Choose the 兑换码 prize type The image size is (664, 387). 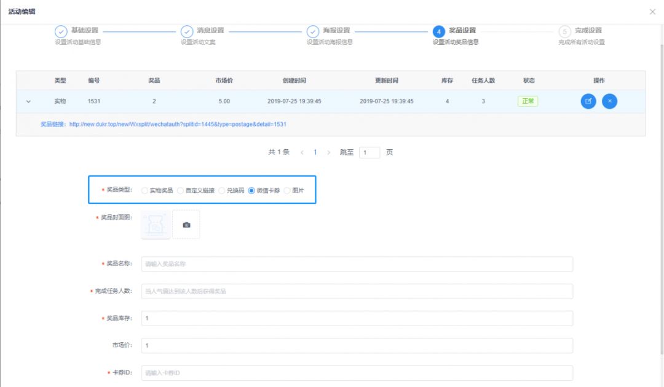tap(222, 190)
